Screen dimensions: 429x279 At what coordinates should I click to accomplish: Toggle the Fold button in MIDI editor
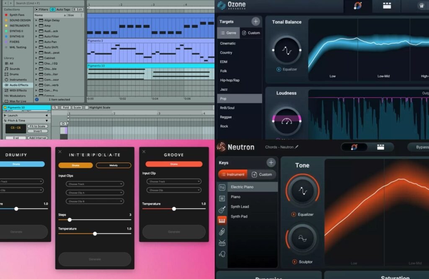66,107
